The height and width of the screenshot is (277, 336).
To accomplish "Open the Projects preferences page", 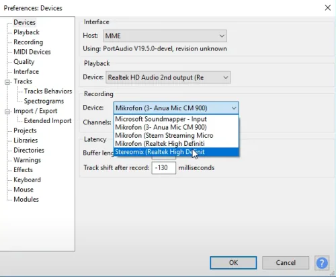I will [25, 130].
